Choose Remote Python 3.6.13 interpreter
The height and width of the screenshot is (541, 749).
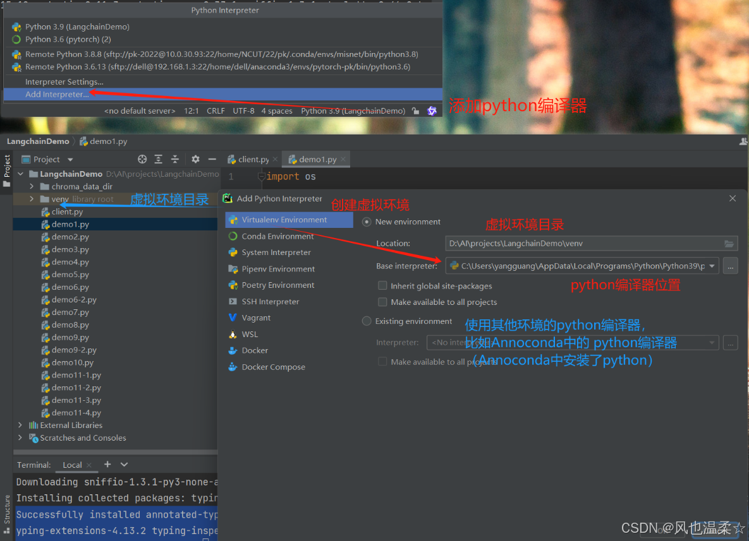(x=222, y=67)
